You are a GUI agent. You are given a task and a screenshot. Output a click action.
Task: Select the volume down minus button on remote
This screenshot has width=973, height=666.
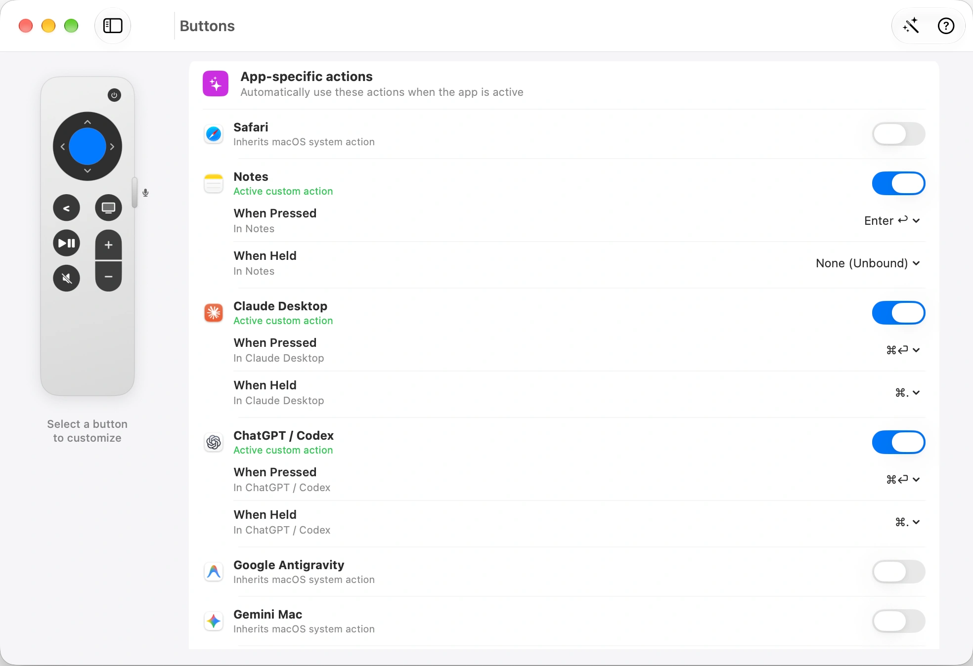(108, 277)
